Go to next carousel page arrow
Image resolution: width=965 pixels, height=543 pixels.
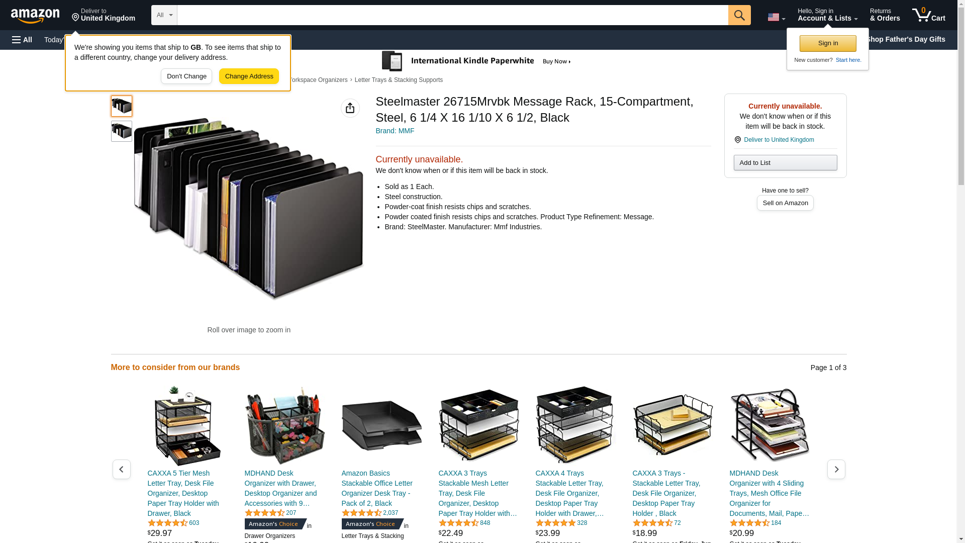pyautogui.click(x=836, y=469)
